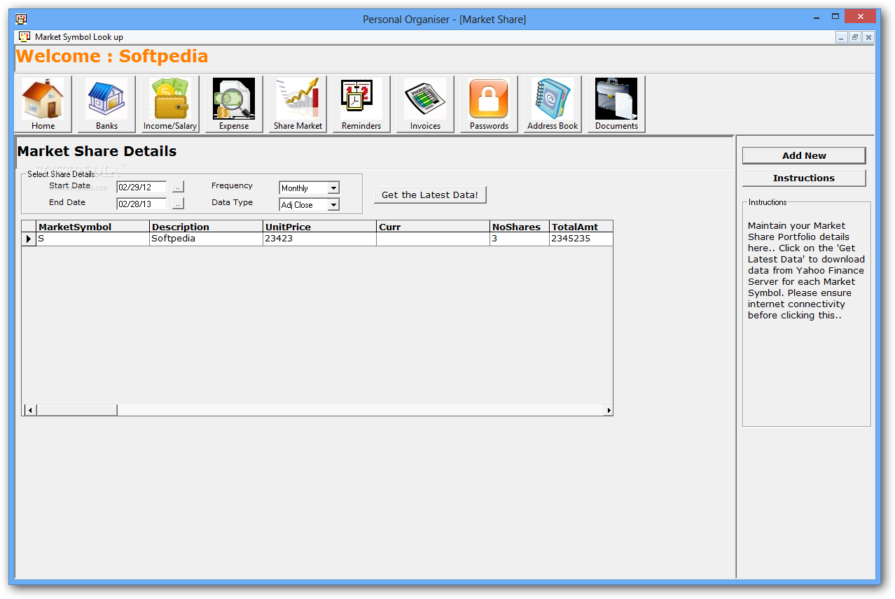Viewport: 895px width, 599px height.
Task: Click the Market Symbol Look up menu title
Action: [x=79, y=37]
